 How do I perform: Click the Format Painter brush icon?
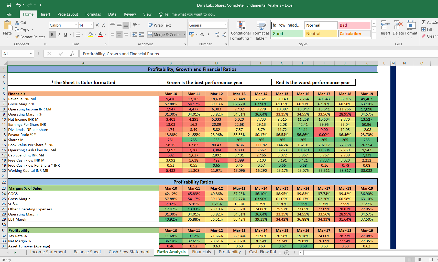[17, 37]
